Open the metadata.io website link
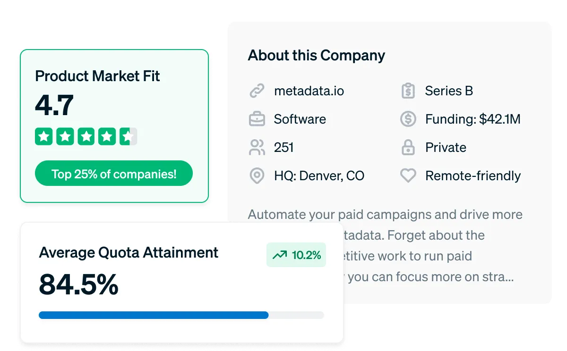The width and height of the screenshot is (567, 351). click(309, 91)
